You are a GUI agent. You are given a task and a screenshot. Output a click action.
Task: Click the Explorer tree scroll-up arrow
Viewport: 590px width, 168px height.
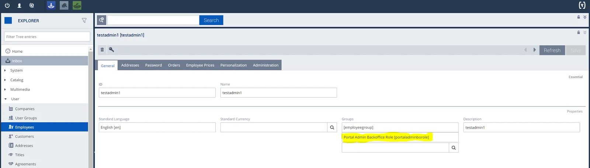pos(91,49)
